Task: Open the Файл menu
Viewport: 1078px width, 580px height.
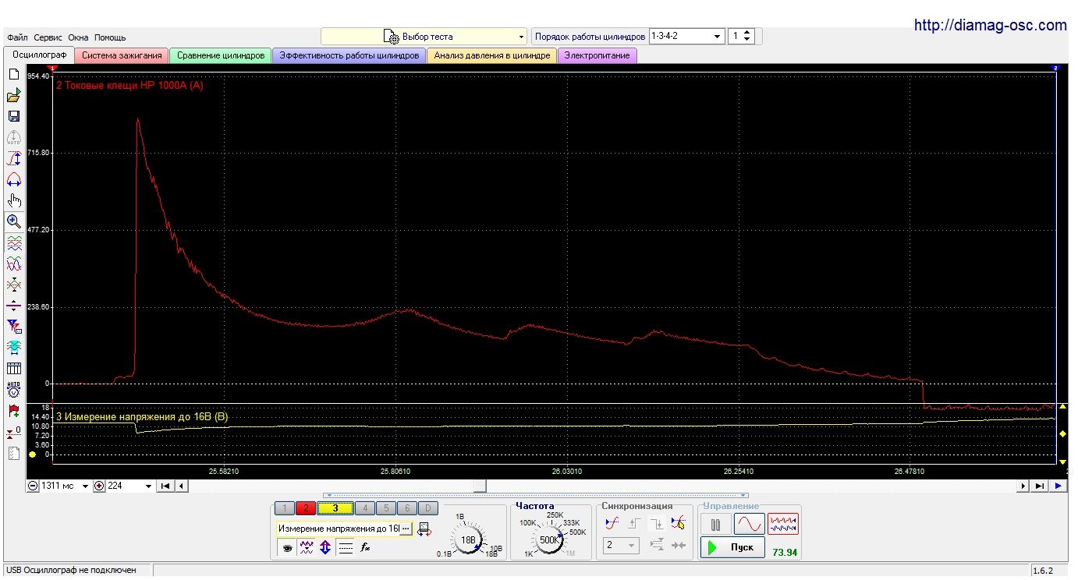Action: (17, 37)
